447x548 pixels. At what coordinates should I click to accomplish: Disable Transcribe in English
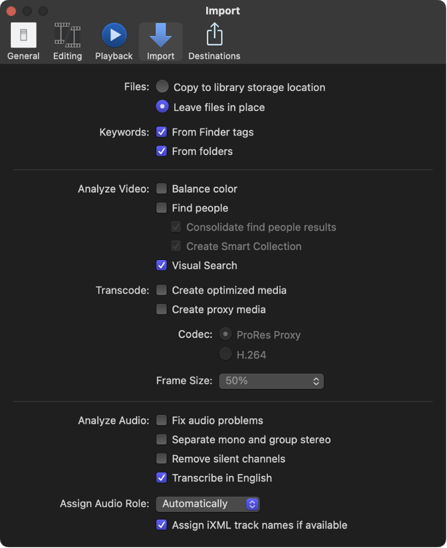pyautogui.click(x=161, y=477)
